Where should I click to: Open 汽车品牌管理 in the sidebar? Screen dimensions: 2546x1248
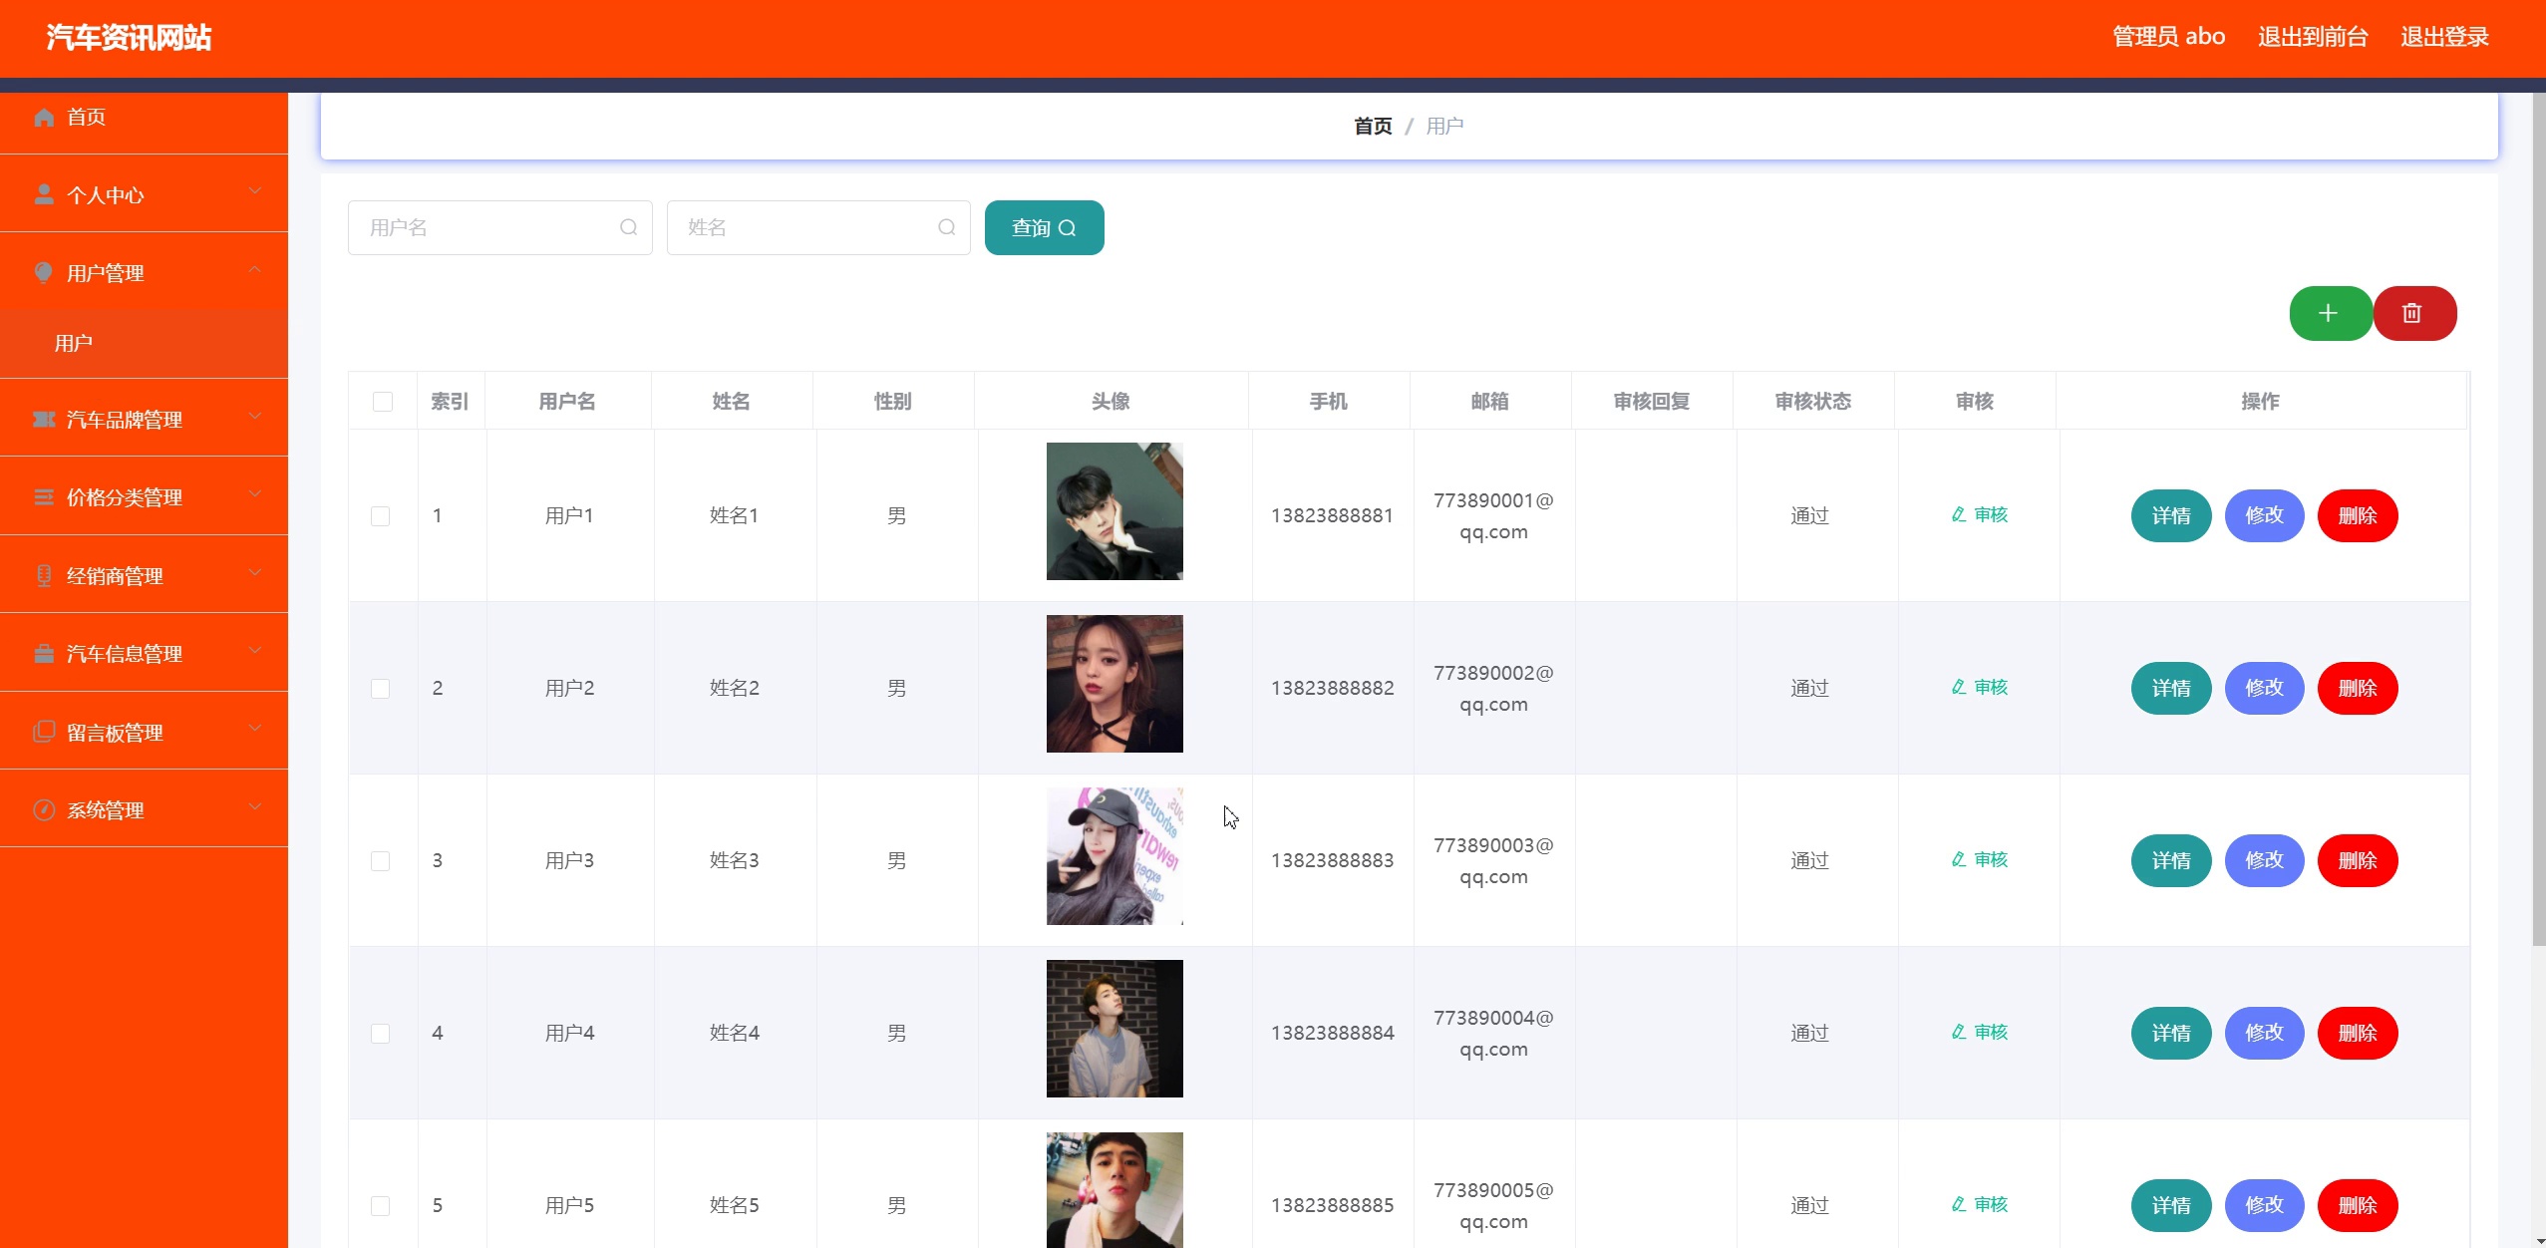pos(144,420)
